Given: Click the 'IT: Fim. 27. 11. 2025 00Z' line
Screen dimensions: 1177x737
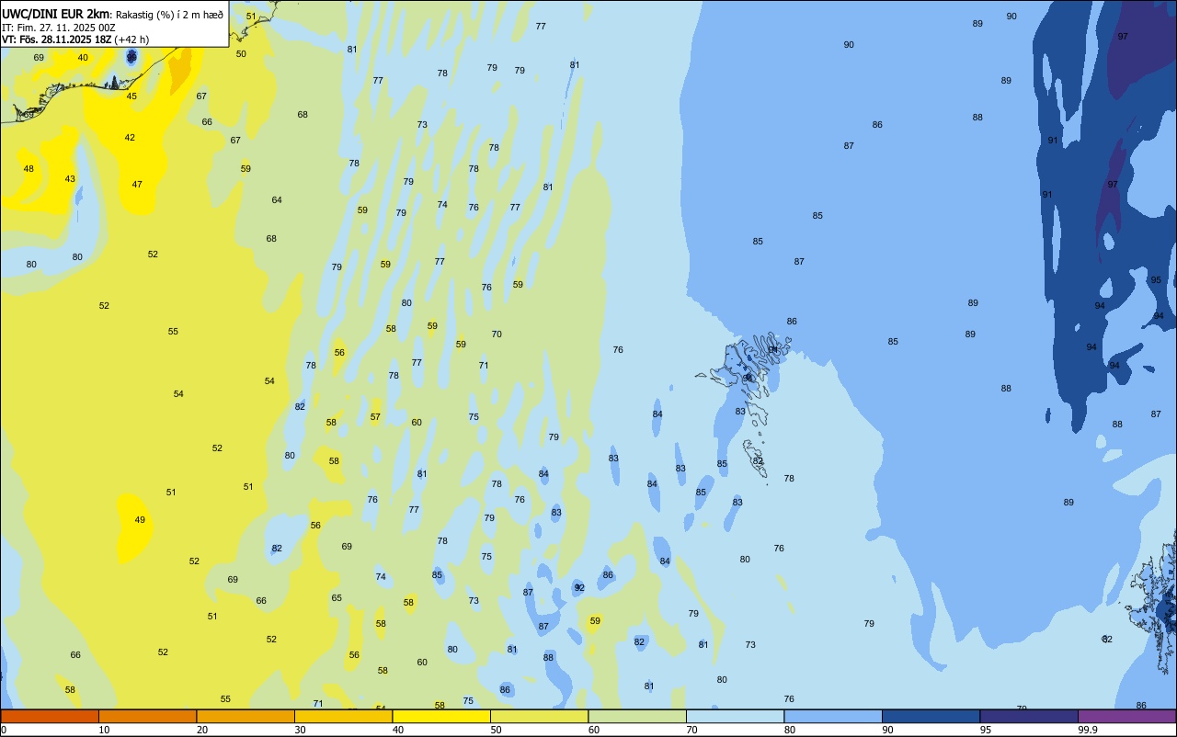Looking at the screenshot, I should point(58,28).
